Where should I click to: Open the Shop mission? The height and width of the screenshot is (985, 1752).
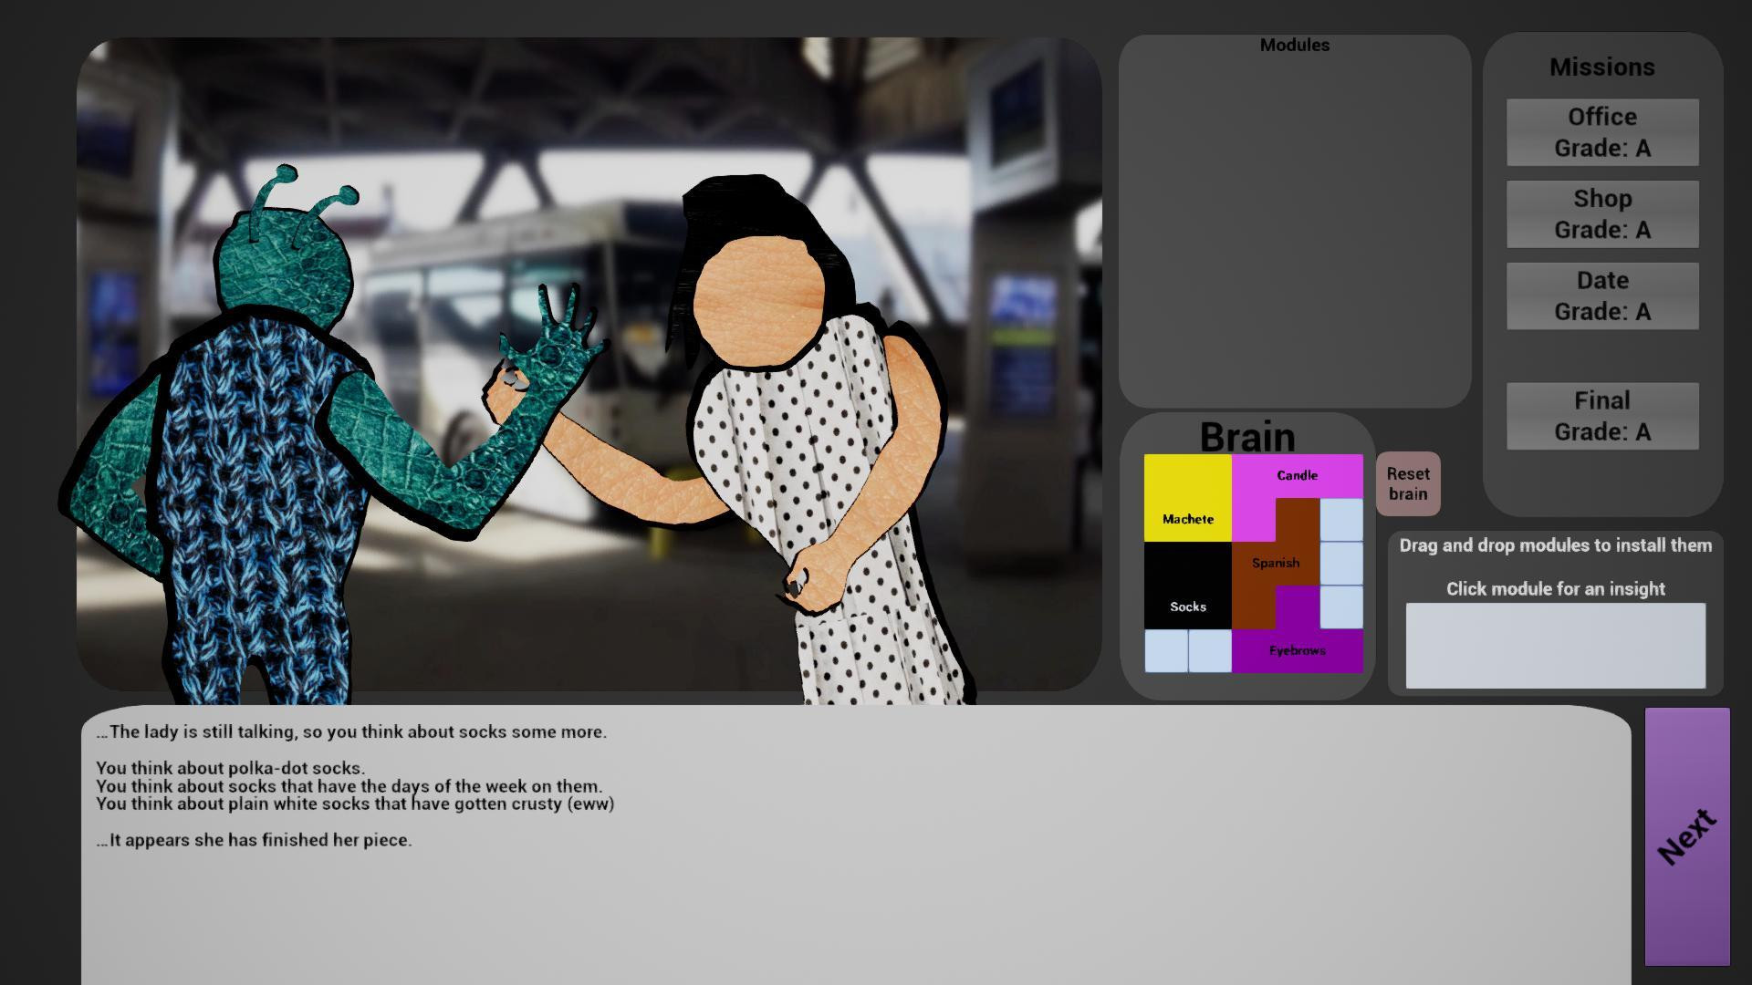[x=1602, y=214]
